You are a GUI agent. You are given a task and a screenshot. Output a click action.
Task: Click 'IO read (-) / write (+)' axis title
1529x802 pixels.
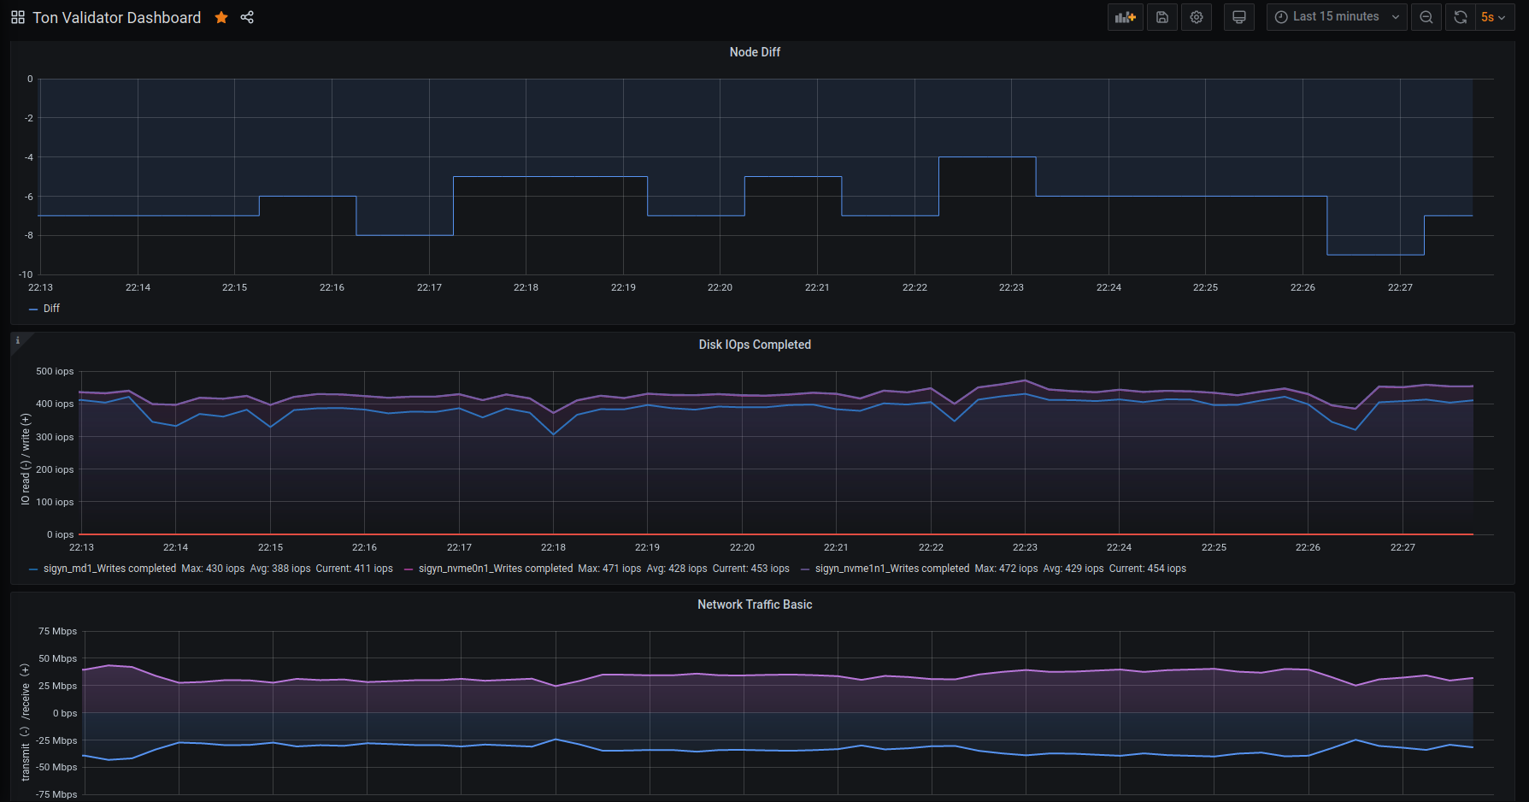(x=26, y=459)
